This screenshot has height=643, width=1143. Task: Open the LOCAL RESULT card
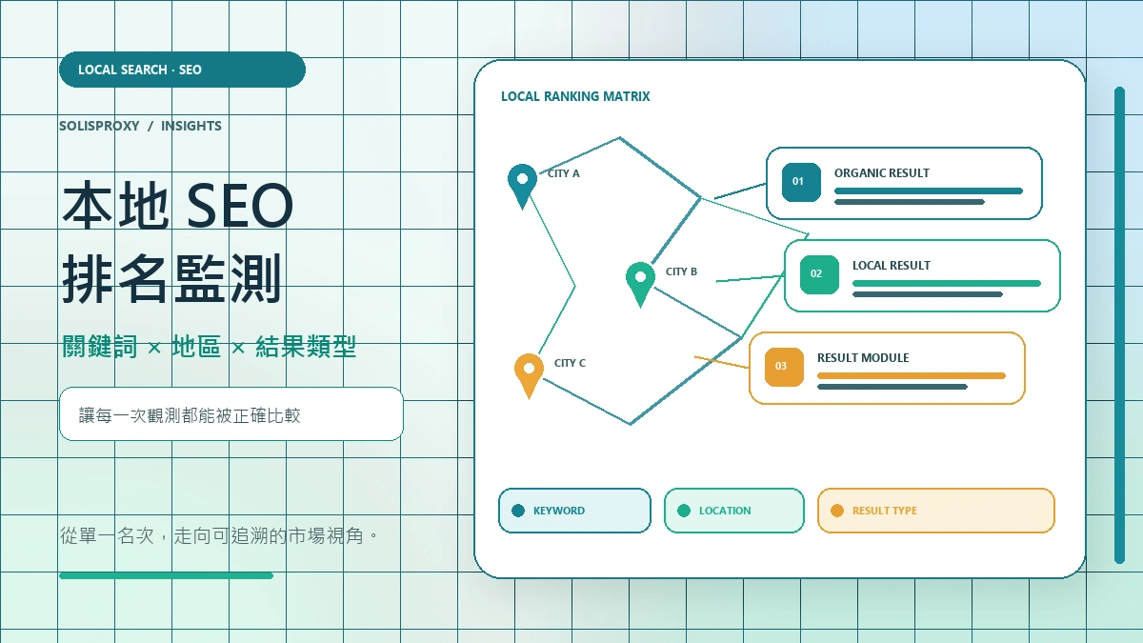(x=922, y=275)
